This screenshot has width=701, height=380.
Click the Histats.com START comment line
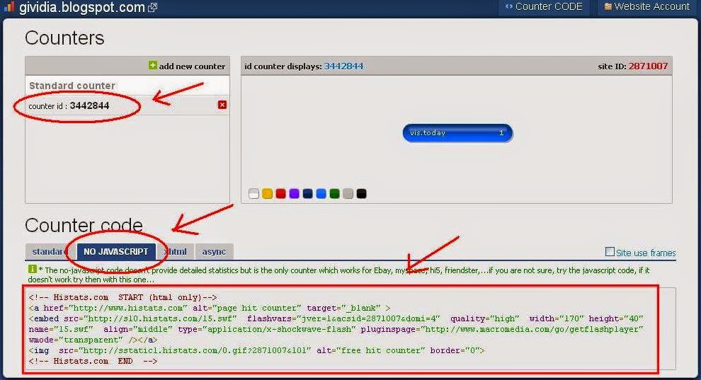[122, 297]
